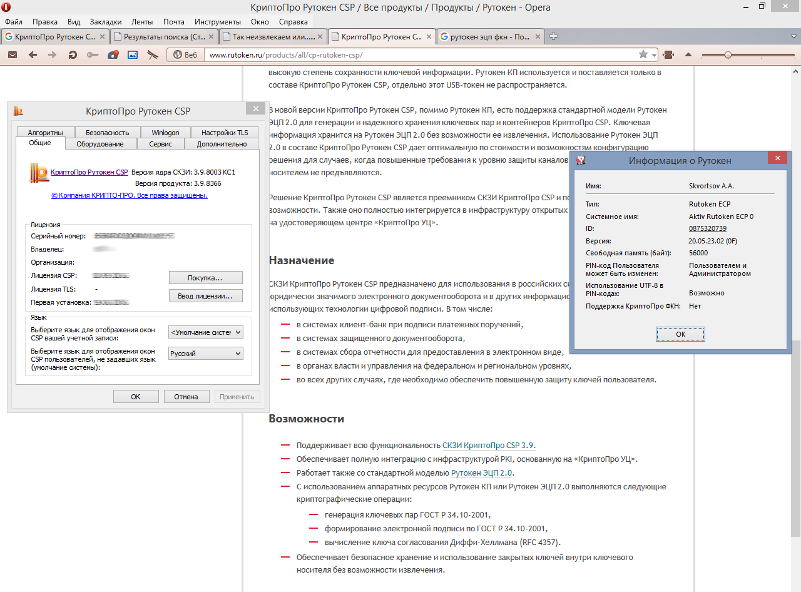Open the Закладки menu
801x592 pixels.
(x=106, y=21)
